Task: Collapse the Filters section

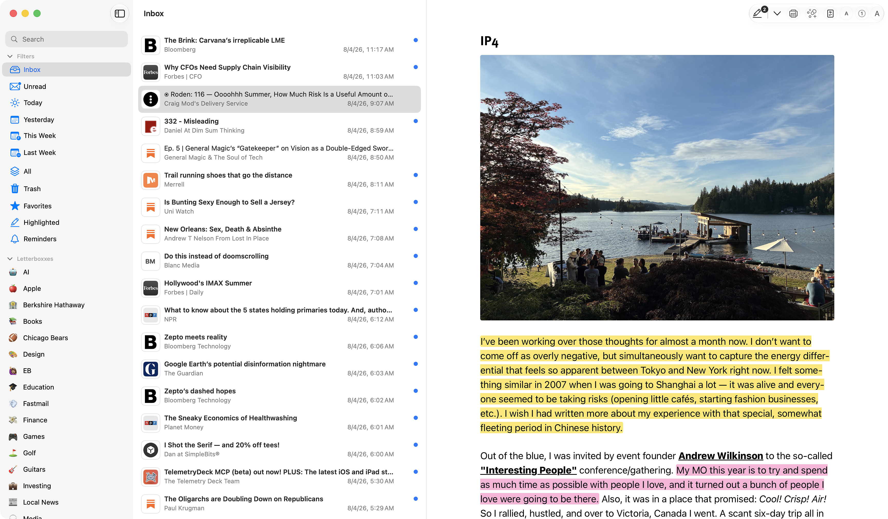Action: [x=10, y=56]
